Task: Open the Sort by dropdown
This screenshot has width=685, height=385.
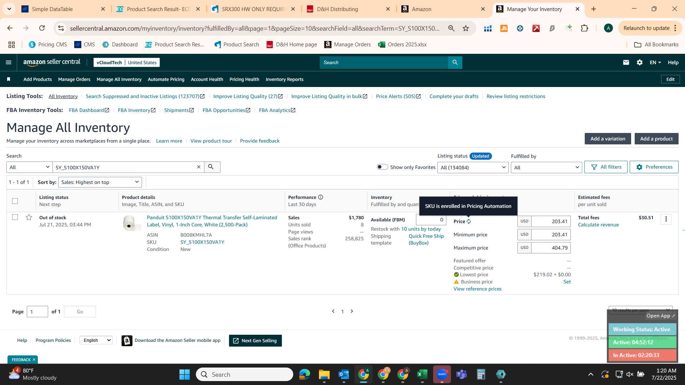Action: click(100, 182)
